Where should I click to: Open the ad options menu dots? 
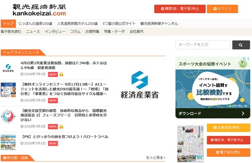(x=248, y=58)
